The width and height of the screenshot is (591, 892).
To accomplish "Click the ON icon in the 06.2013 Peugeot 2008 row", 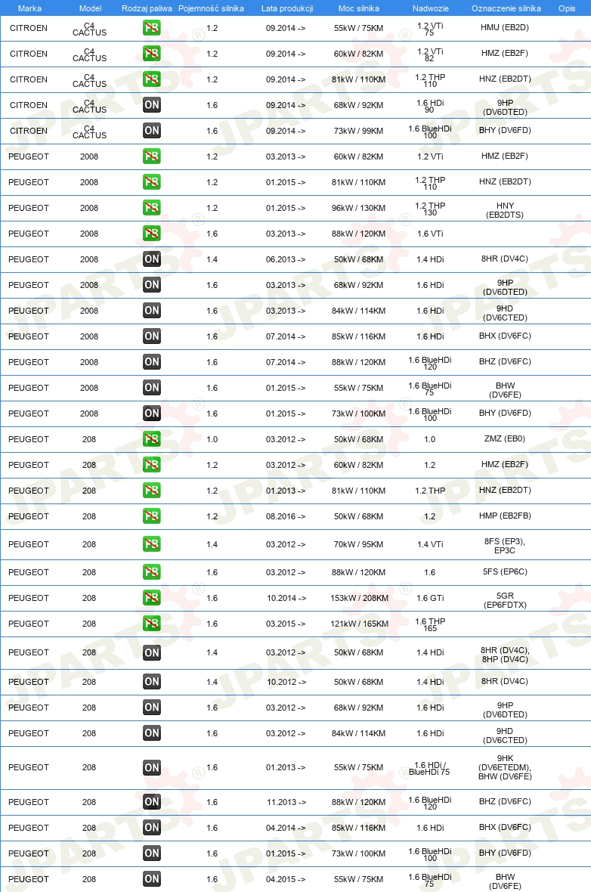I will pyautogui.click(x=151, y=259).
